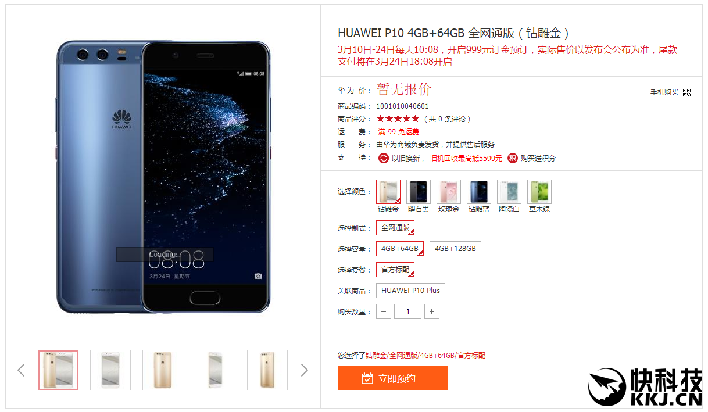Open the related HUAWEI P10 Plus product

(410, 291)
